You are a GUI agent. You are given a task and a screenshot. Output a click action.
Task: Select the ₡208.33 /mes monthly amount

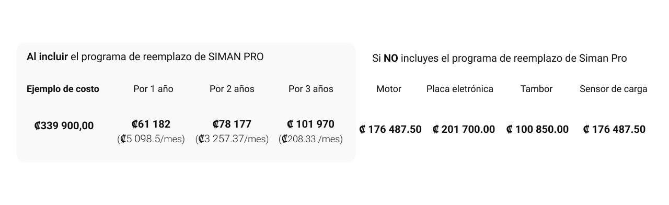pyautogui.click(x=311, y=139)
